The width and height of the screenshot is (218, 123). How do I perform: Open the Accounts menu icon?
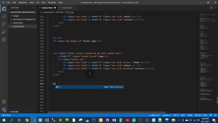(4, 102)
